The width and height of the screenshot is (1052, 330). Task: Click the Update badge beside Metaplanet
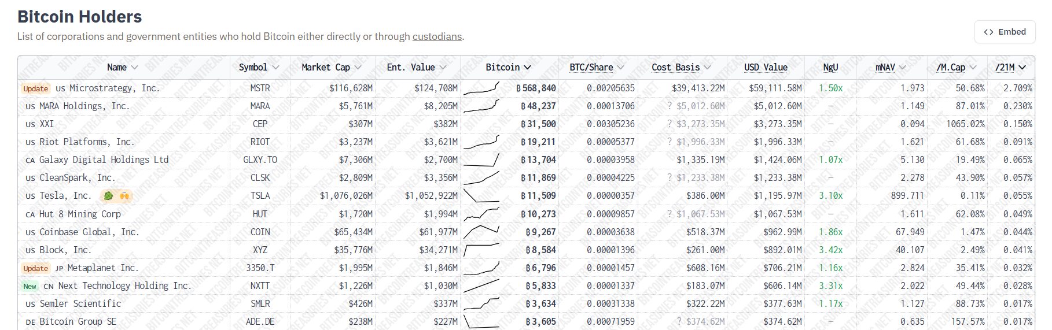[x=35, y=268]
